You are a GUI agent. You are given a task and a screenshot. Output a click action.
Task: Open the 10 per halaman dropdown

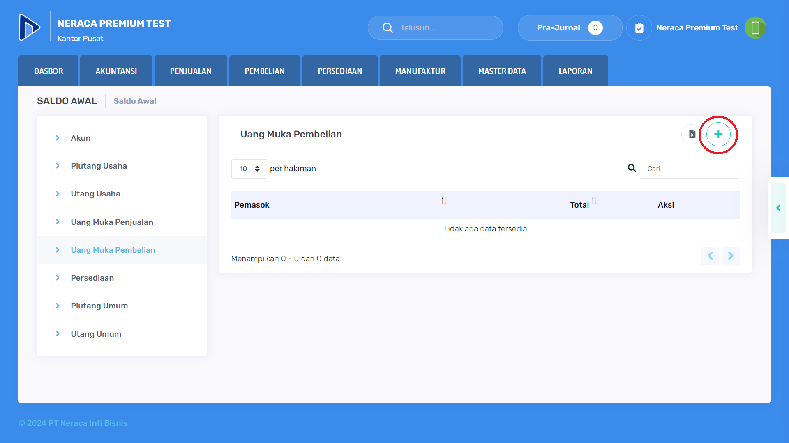click(249, 169)
